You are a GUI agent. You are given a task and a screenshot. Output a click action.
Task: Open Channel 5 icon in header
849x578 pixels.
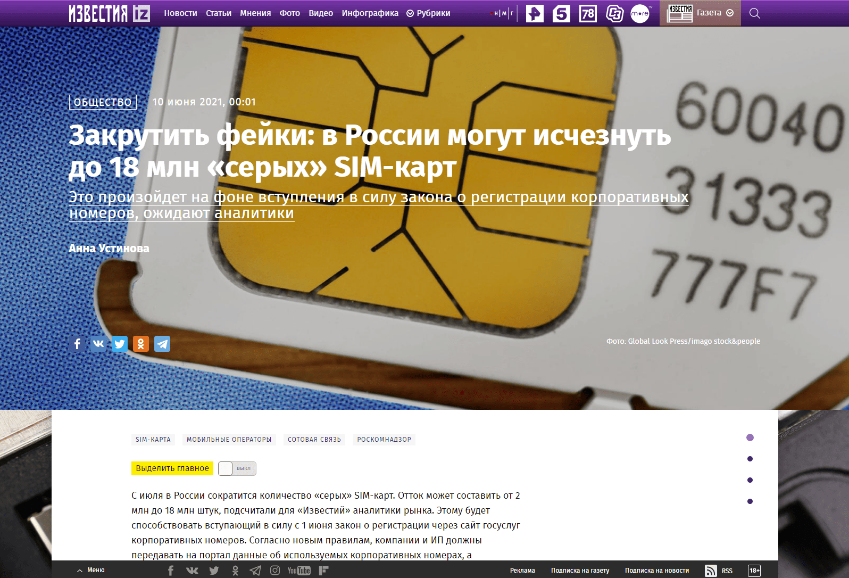tap(561, 13)
